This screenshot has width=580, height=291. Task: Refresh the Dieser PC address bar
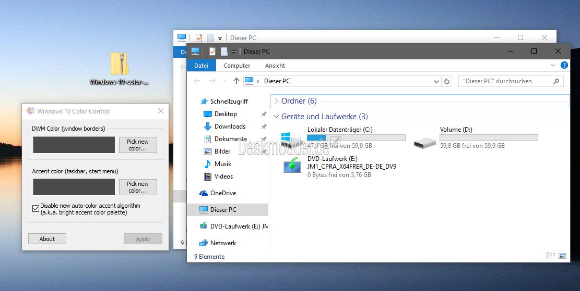tap(447, 82)
